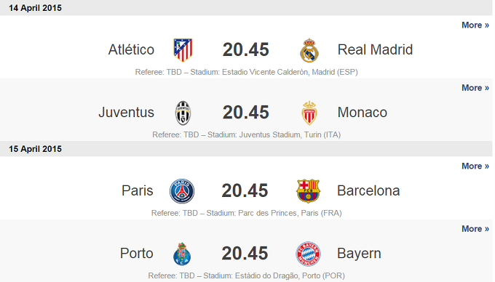
Task: Open the Paris Saint-Germain crest
Action: click(x=182, y=191)
